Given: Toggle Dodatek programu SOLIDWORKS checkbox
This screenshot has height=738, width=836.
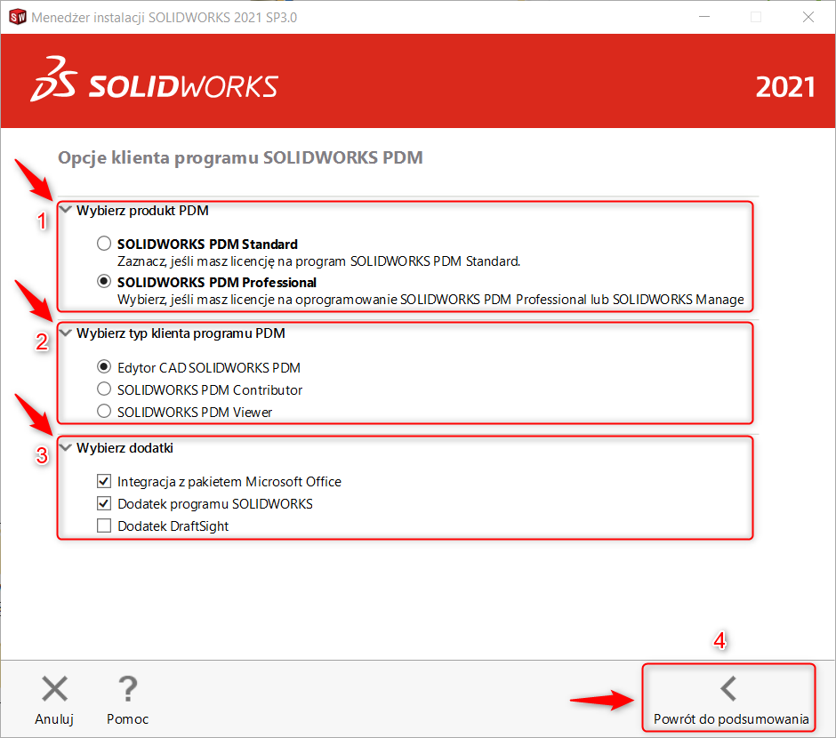Looking at the screenshot, I should (x=104, y=504).
